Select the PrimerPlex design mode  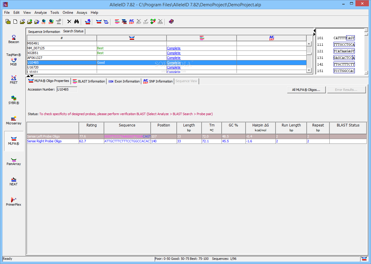pyautogui.click(x=14, y=202)
